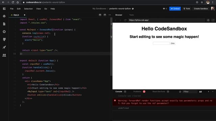
Task: Open the Edit menu
Action: 19,9
